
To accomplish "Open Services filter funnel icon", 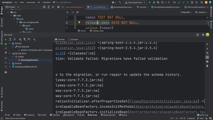I will coord(24,39).
